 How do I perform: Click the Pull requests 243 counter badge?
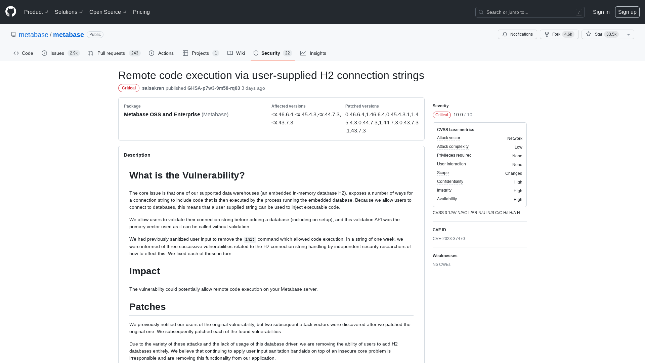[135, 53]
